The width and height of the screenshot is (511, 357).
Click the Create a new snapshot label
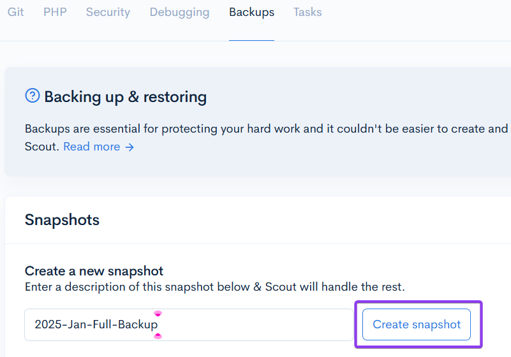[x=94, y=271]
